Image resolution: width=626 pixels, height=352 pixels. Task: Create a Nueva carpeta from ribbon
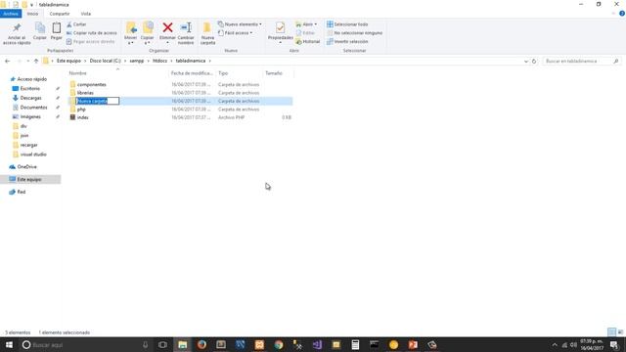(207, 33)
